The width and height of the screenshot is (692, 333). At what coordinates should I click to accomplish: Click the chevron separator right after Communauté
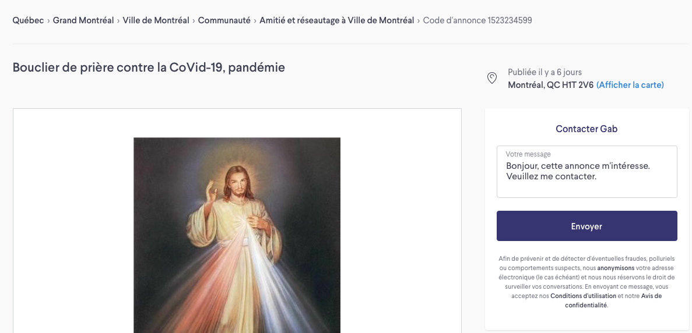click(255, 21)
